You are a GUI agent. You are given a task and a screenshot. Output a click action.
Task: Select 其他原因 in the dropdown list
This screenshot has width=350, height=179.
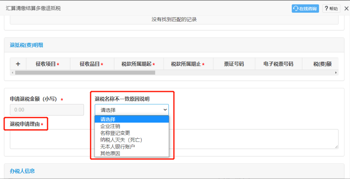(x=110, y=153)
